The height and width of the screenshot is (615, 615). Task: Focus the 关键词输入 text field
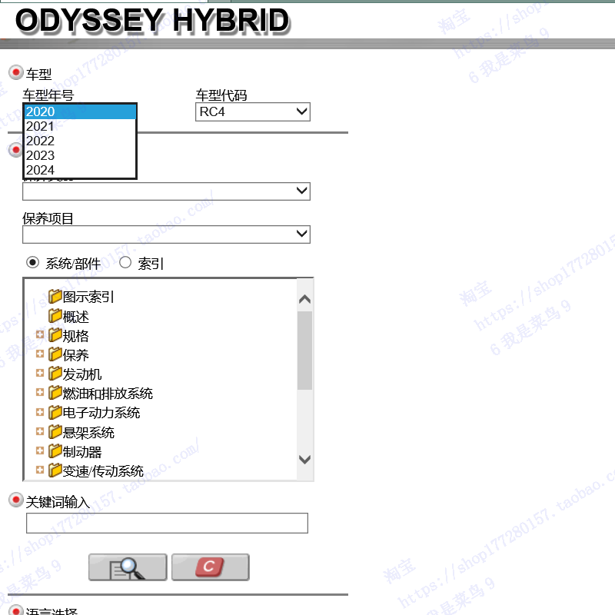point(167,524)
